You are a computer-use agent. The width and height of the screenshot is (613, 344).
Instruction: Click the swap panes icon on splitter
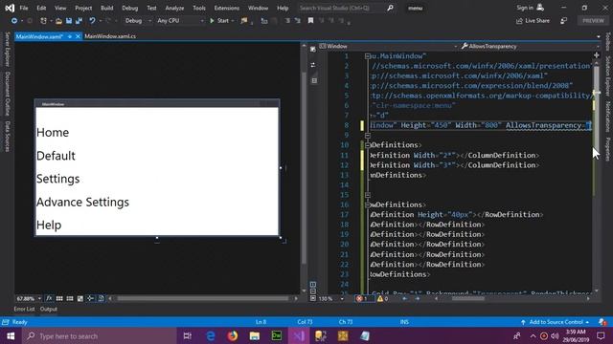click(x=313, y=65)
